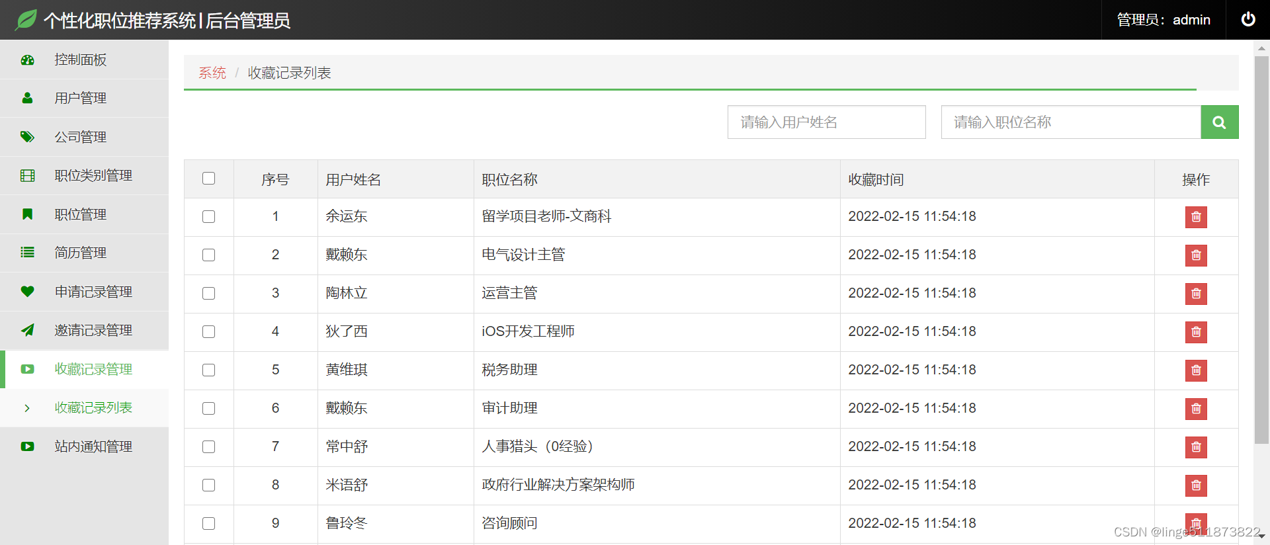Image resolution: width=1270 pixels, height=545 pixels.
Task: Click the scrollbar up arrow
Action: coord(1261,48)
